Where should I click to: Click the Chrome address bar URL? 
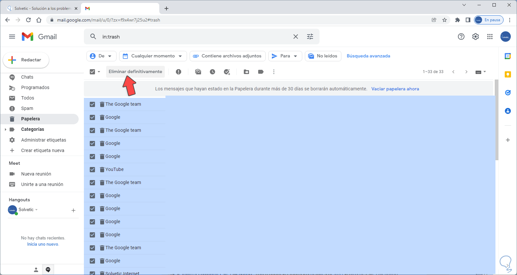click(108, 20)
